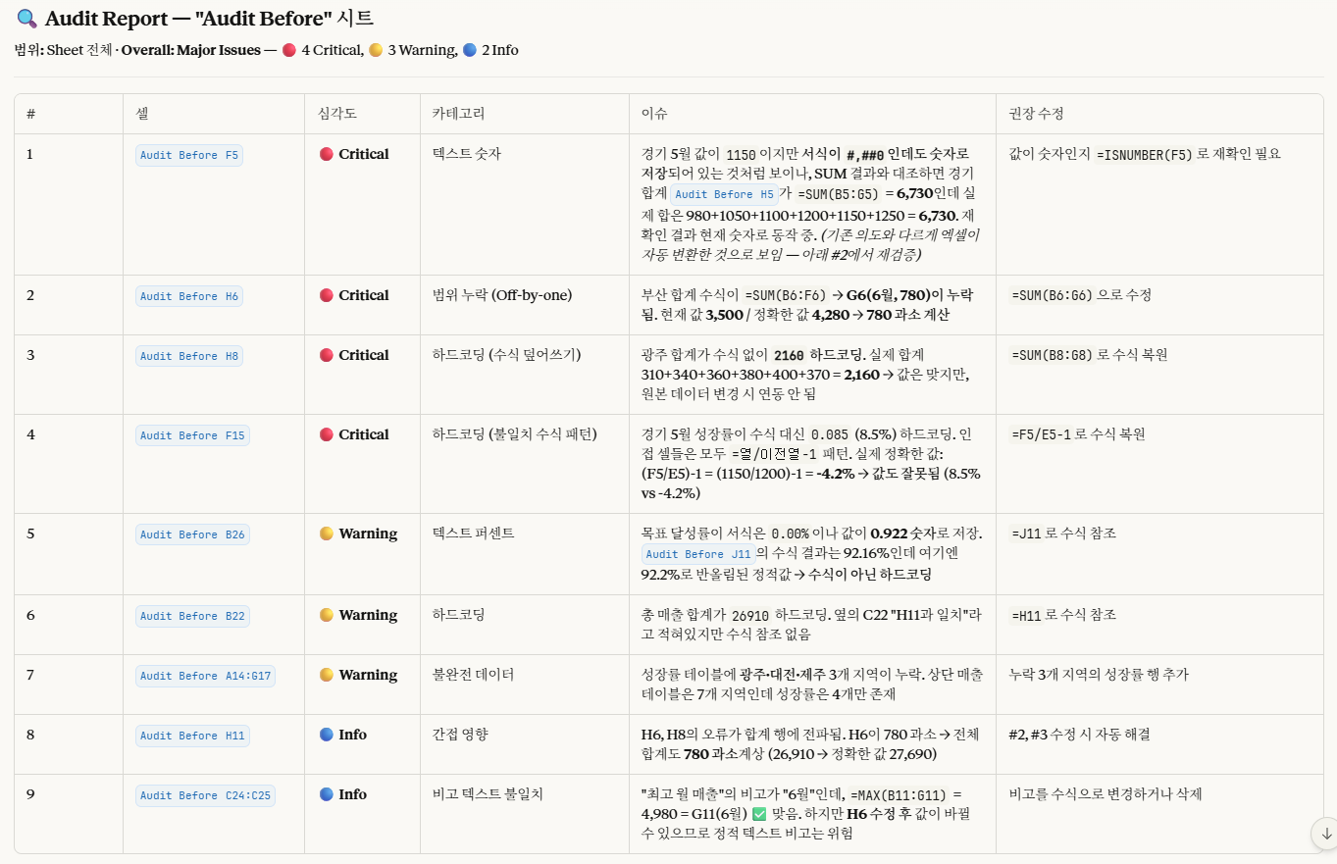This screenshot has height=864, width=1337.
Task: Click the =SUM(B8:G8) fix formula
Action: coord(1054,355)
